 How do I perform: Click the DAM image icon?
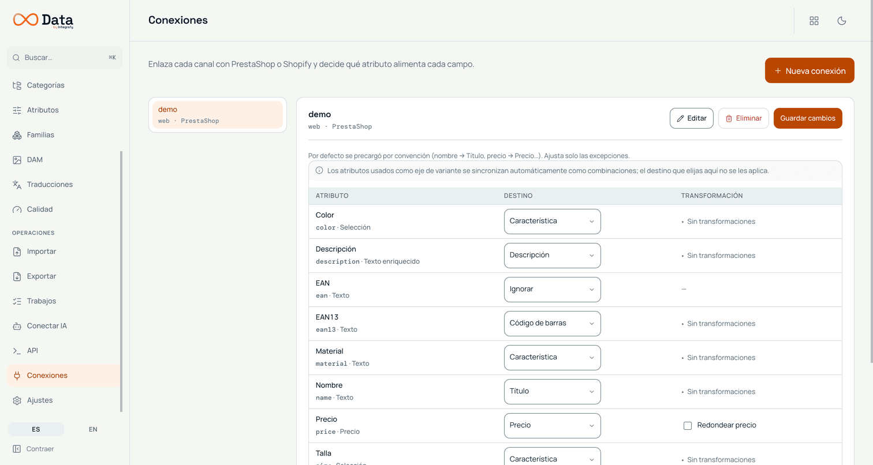pos(17,160)
